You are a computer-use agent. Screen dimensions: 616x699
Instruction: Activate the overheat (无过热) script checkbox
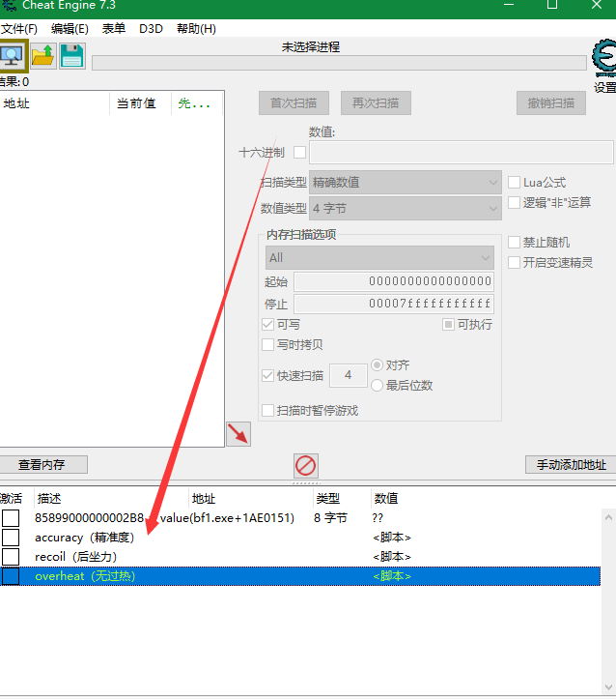point(11,576)
